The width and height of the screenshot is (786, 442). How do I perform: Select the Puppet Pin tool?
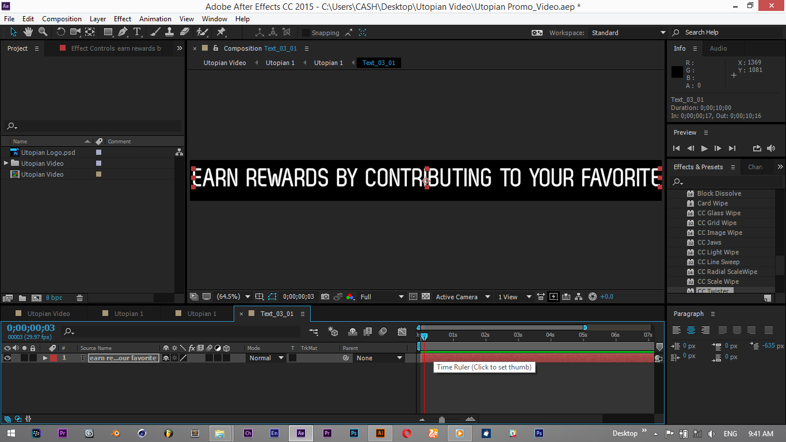point(221,32)
